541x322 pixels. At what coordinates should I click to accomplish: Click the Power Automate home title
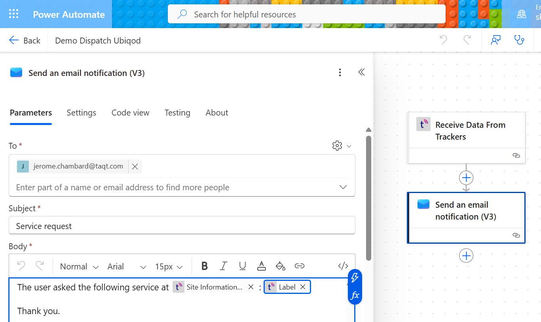tap(69, 15)
